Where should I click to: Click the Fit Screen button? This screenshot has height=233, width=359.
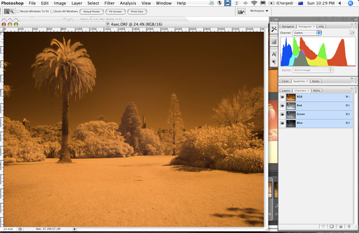[115, 11]
